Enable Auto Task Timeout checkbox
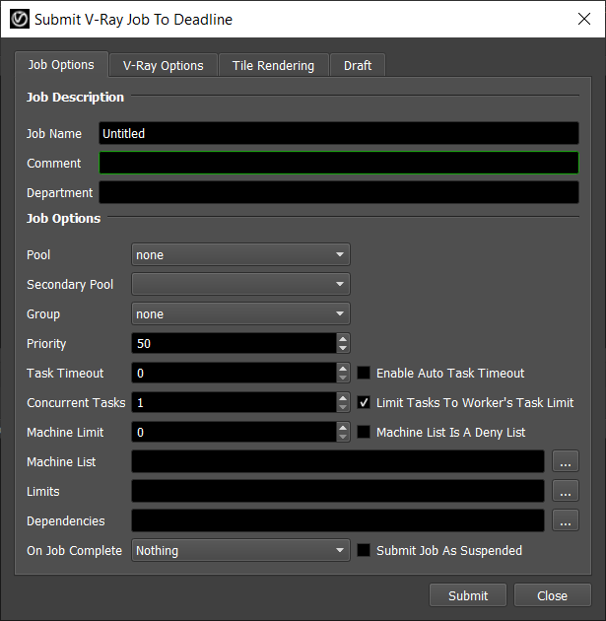Image resolution: width=606 pixels, height=621 pixels. (x=364, y=374)
